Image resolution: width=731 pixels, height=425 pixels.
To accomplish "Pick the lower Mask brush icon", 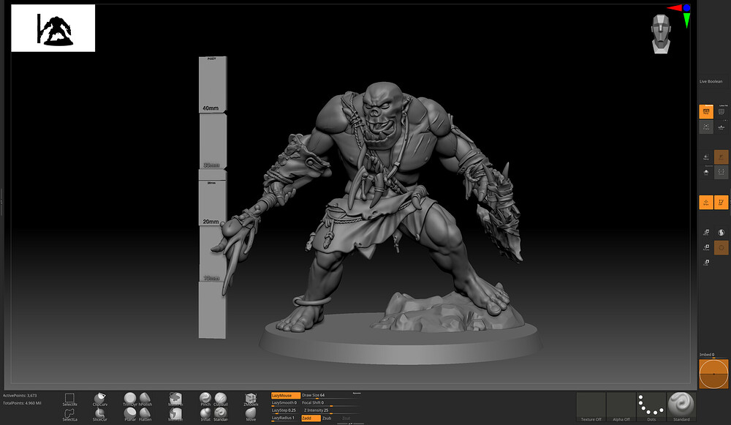I will [175, 414].
